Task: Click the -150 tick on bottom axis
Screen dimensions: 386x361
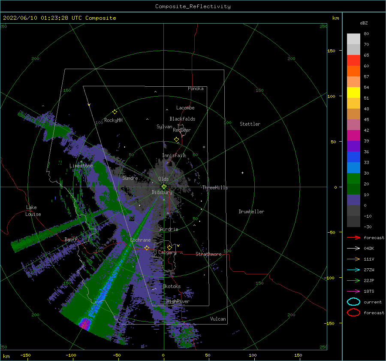Action: tap(25, 355)
